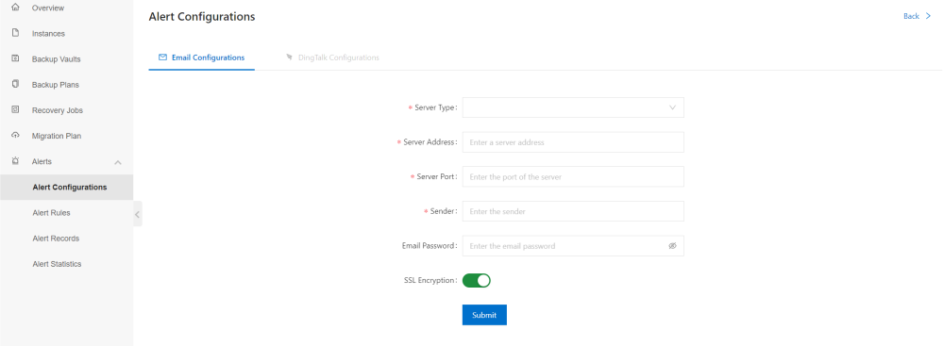Click the Backup Plans icon
Image resolution: width=944 pixels, height=346 pixels.
point(16,84)
